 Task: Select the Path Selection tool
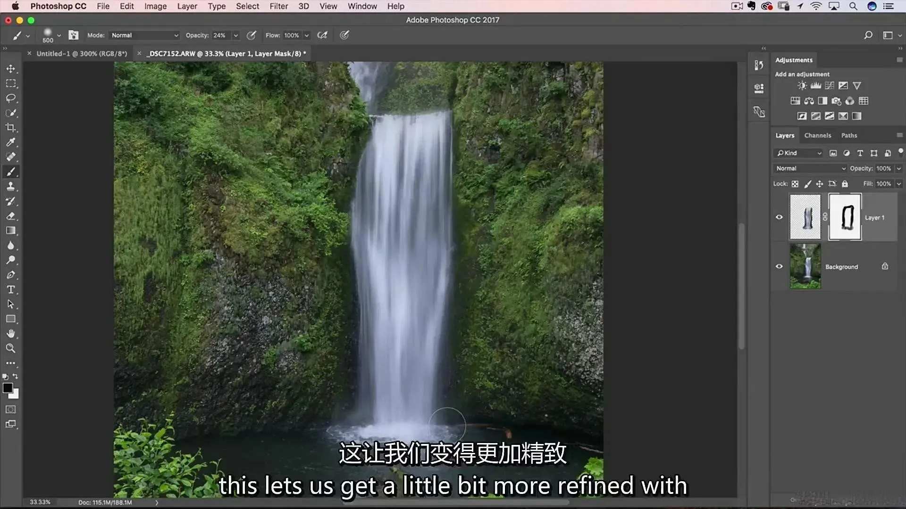[x=11, y=304]
